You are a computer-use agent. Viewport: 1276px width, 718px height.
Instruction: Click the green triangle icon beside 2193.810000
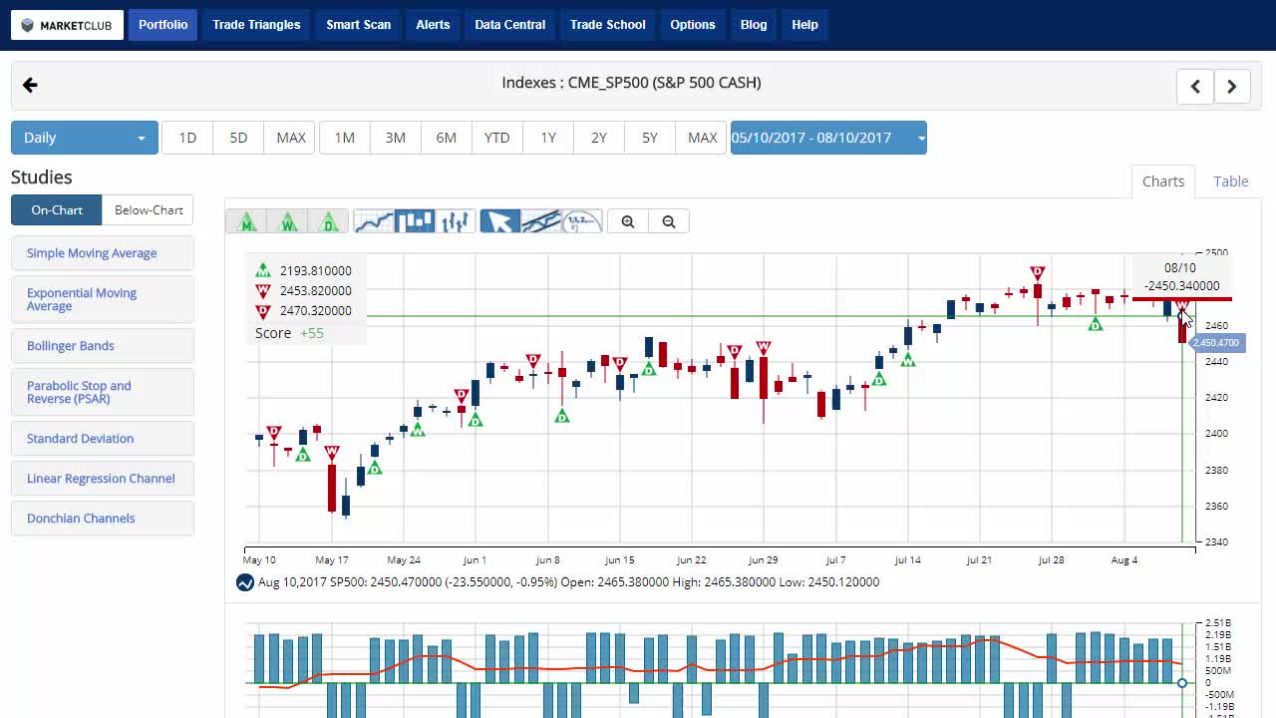[263, 270]
